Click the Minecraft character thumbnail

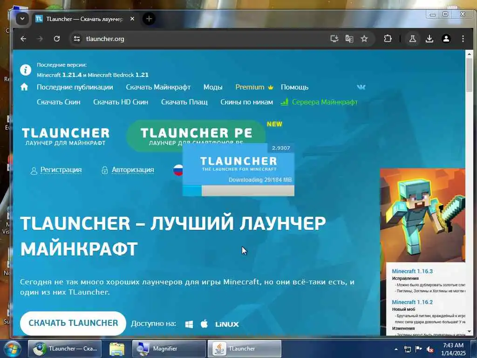click(422, 215)
